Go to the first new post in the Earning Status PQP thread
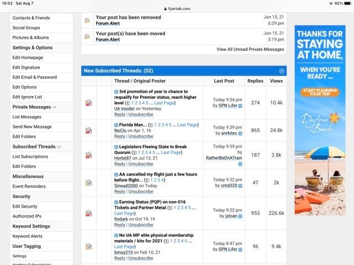Image resolution: width=354 pixels, height=265 pixels. point(116,202)
